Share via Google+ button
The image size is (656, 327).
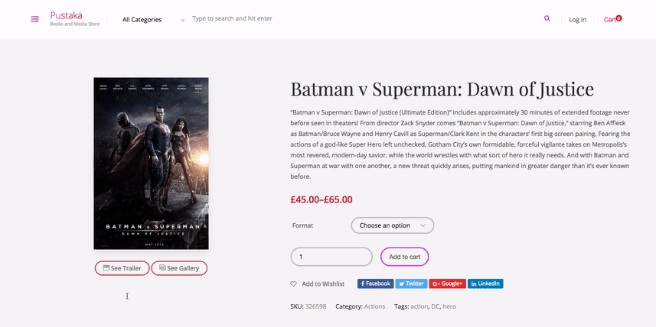447,283
